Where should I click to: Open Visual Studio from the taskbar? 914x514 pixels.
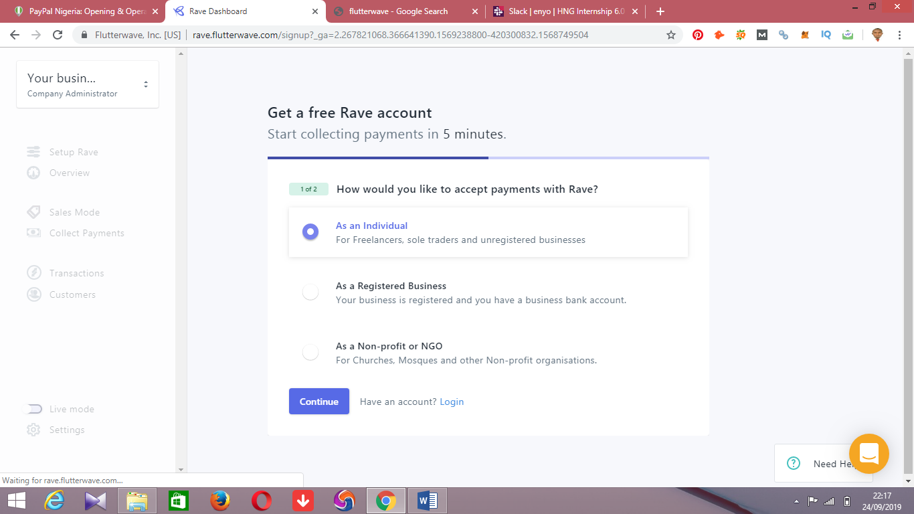96,501
